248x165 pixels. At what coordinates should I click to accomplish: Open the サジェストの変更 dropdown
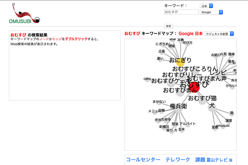click(x=219, y=34)
